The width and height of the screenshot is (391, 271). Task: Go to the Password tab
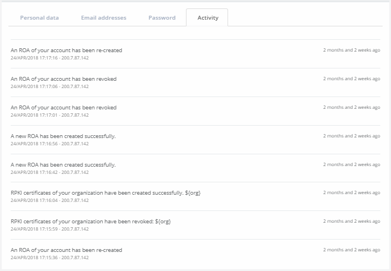tap(162, 17)
